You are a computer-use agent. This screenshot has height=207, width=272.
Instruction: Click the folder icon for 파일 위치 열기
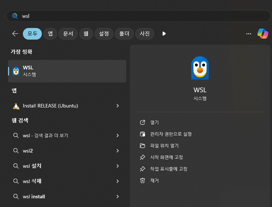(x=143, y=146)
